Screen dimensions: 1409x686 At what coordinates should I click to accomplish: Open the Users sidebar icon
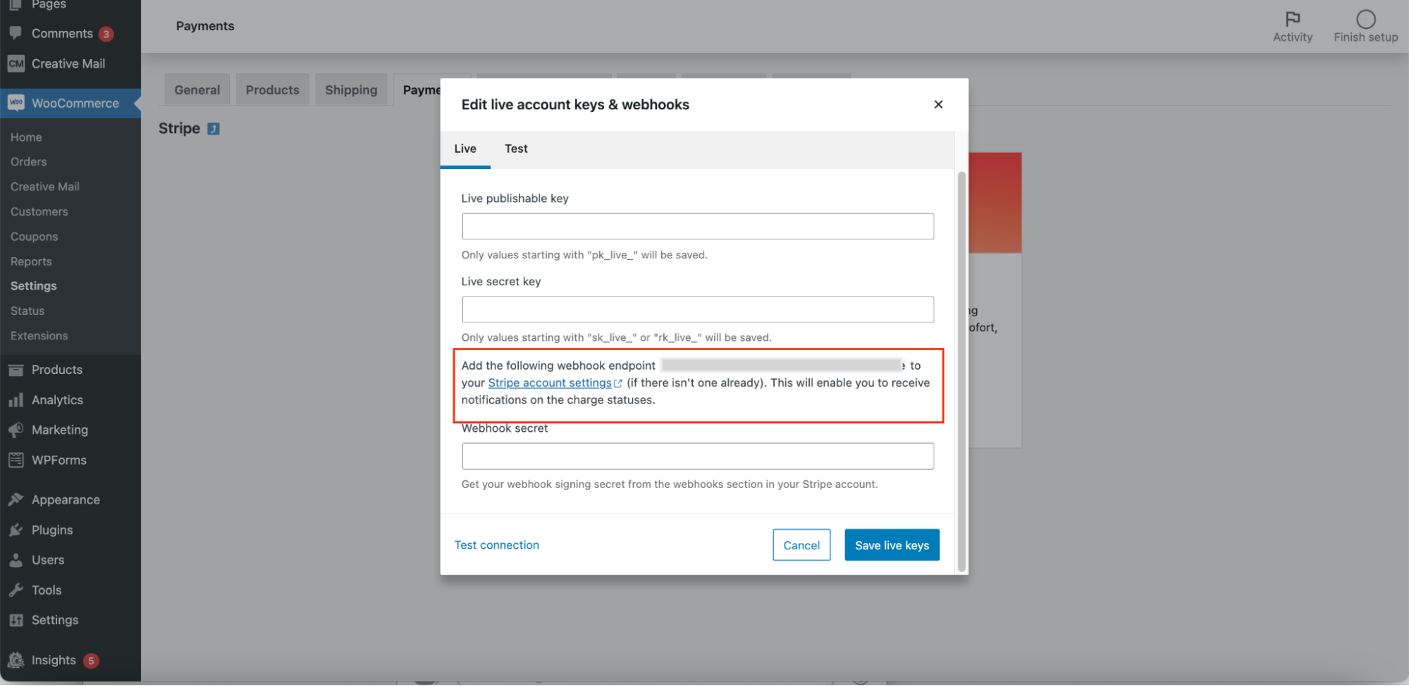pyautogui.click(x=17, y=559)
